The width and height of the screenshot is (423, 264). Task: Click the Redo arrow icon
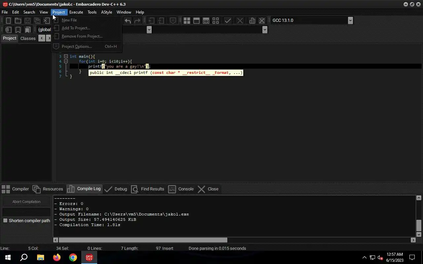click(137, 20)
